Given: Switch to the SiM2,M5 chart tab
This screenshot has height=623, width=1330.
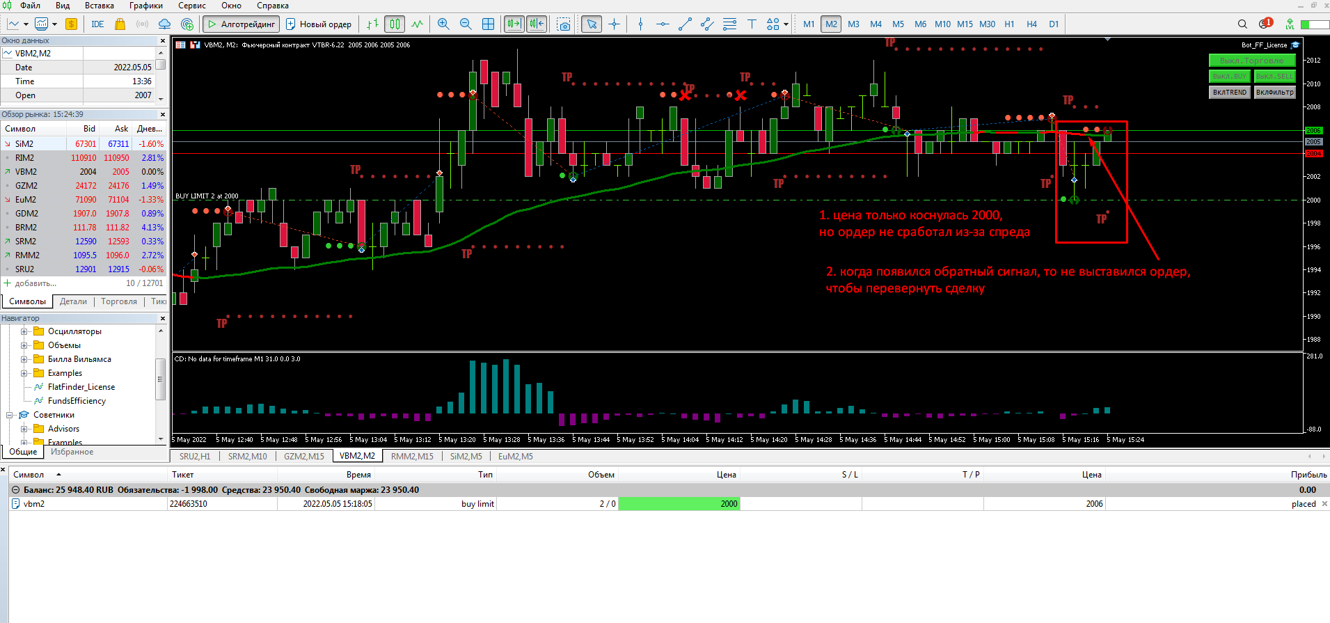Looking at the screenshot, I should click(x=466, y=457).
